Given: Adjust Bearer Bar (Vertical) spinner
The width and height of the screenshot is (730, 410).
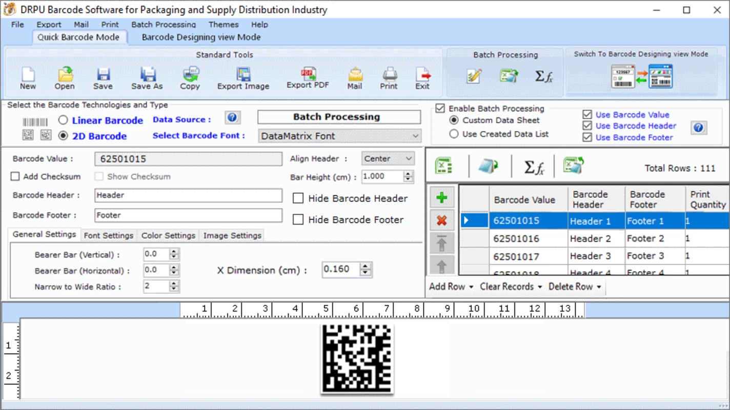Looking at the screenshot, I should 174,254.
